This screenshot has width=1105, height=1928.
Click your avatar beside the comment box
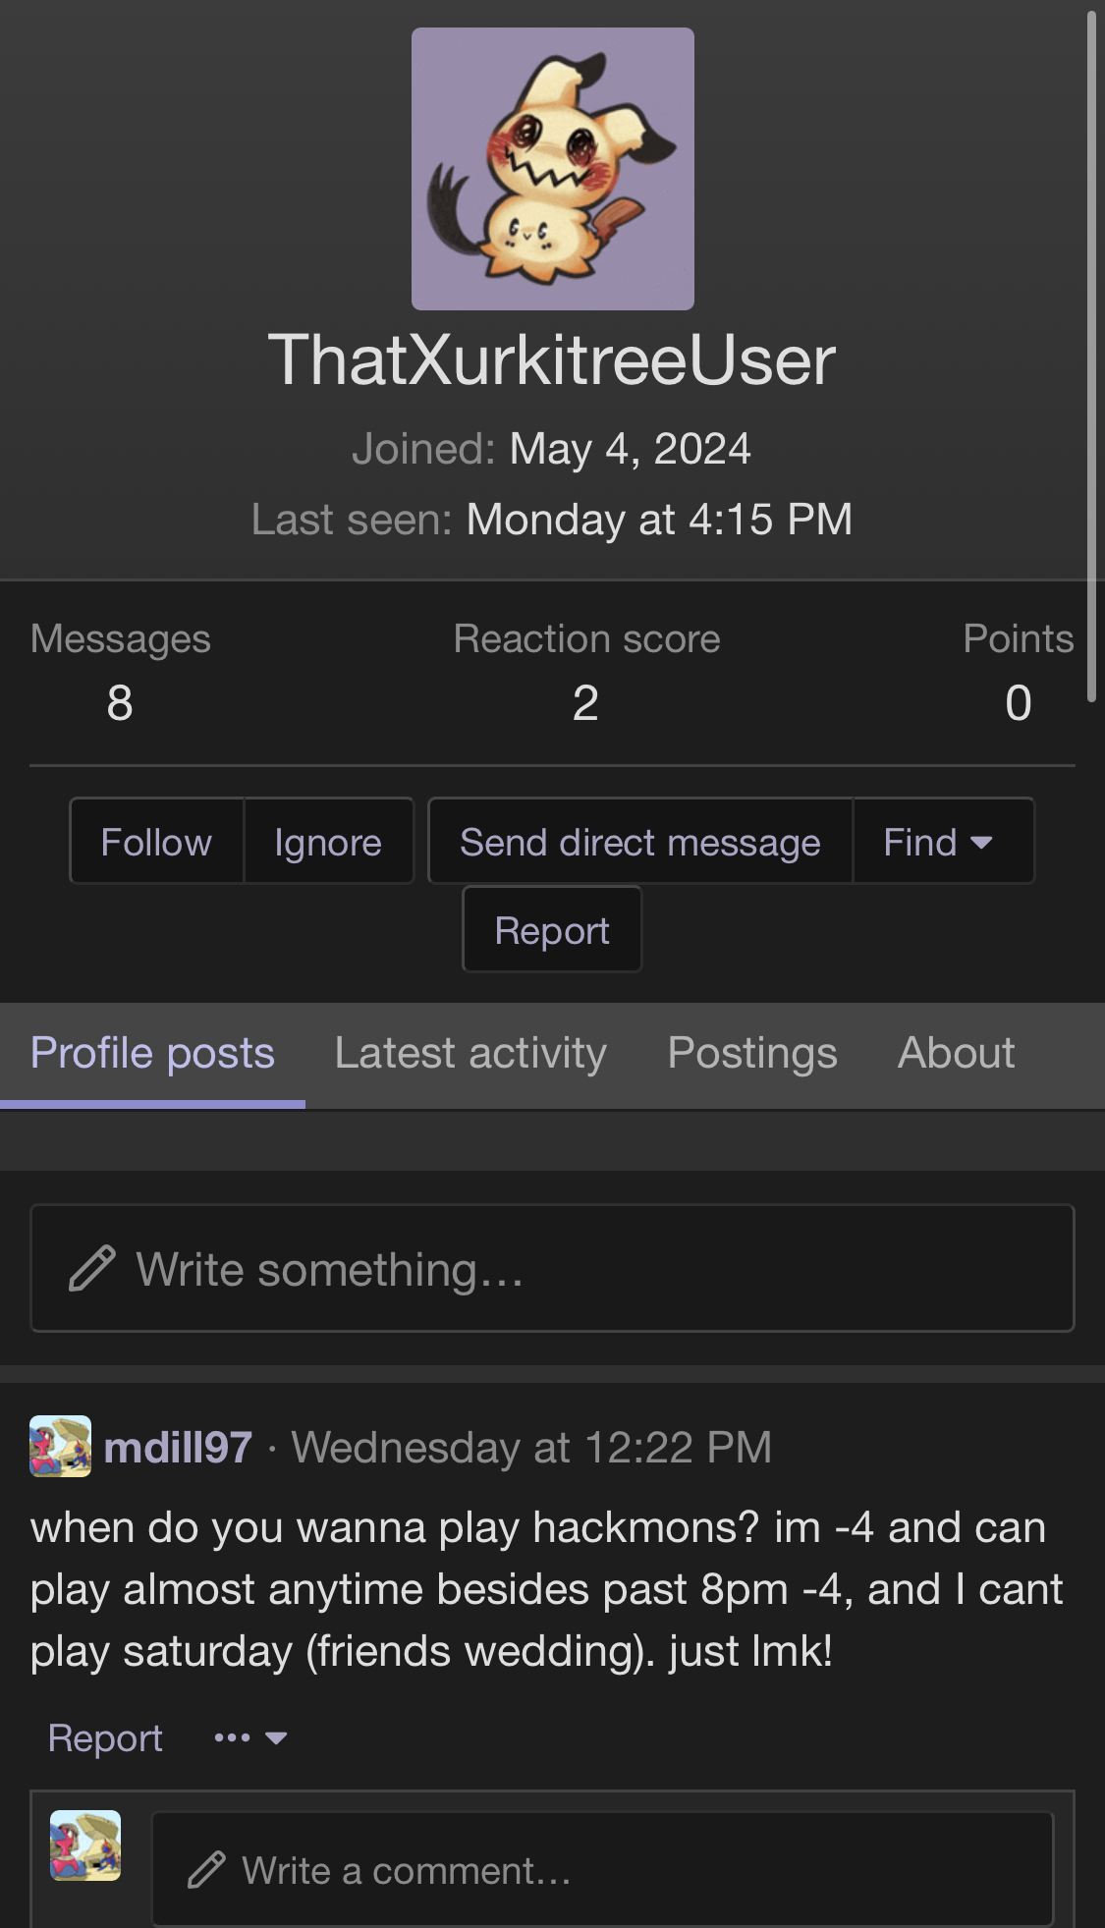pos(85,1845)
